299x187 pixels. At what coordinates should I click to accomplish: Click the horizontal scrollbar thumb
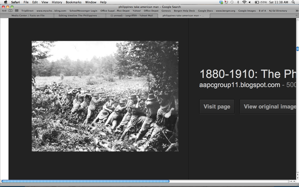(85, 181)
